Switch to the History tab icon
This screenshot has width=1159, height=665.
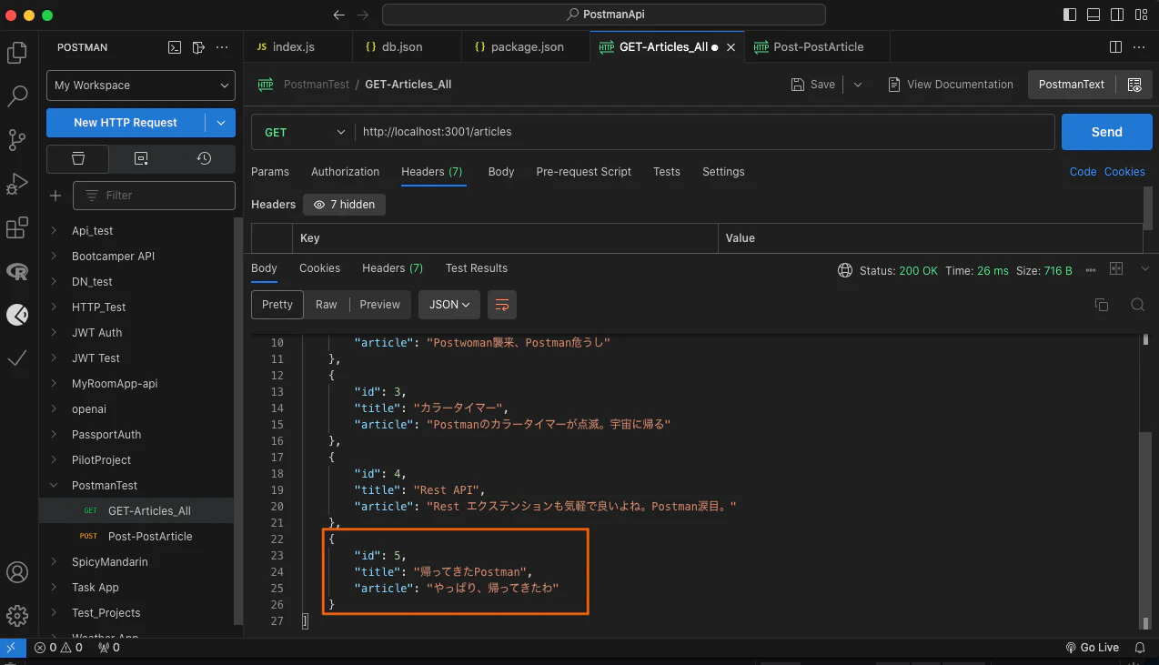coord(204,158)
